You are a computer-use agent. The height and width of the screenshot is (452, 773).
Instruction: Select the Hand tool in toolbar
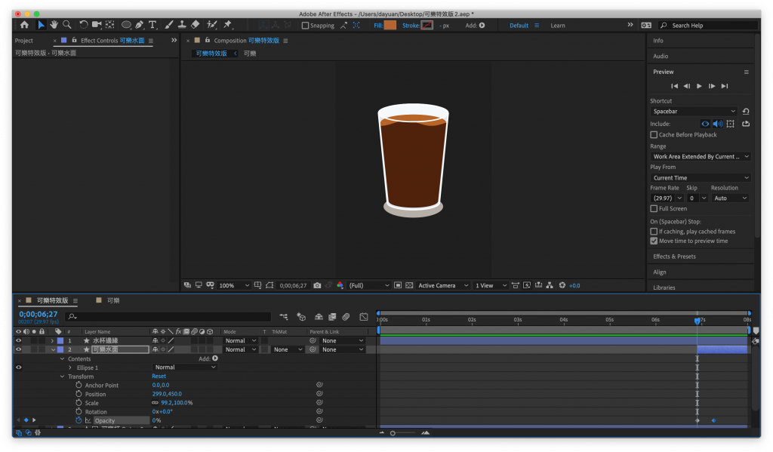pyautogui.click(x=54, y=25)
